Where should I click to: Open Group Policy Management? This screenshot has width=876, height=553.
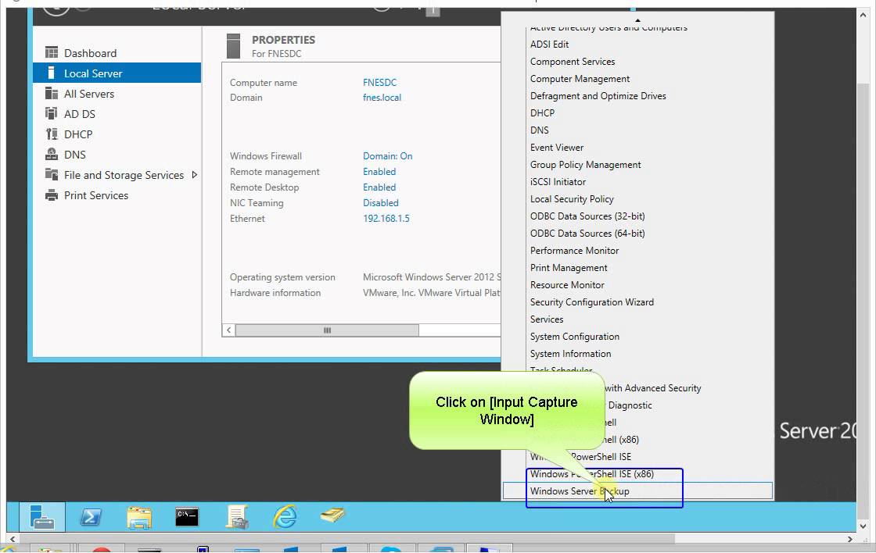[585, 165]
